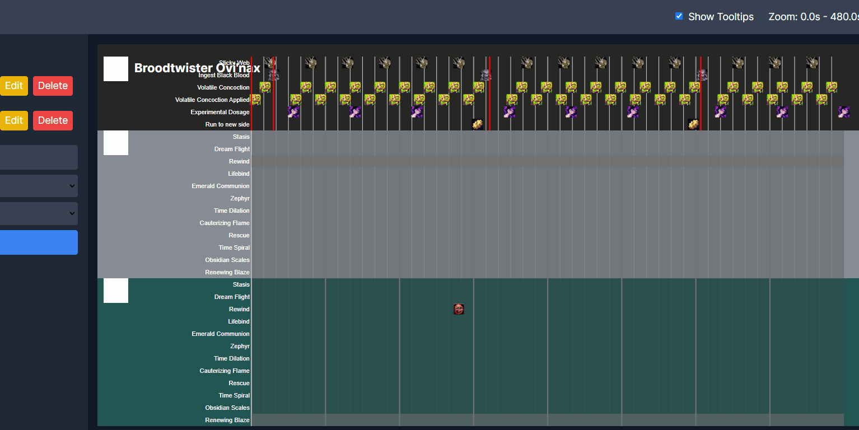
Task: Click the third Experimental Dosage icon
Action: [417, 112]
